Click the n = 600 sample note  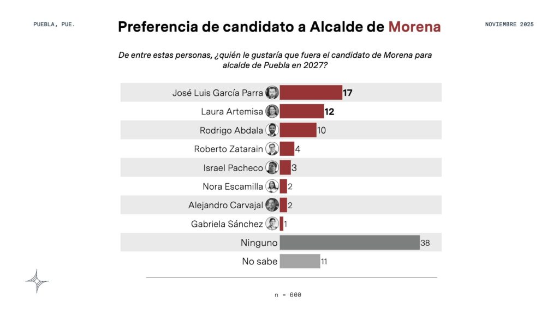coord(288,295)
